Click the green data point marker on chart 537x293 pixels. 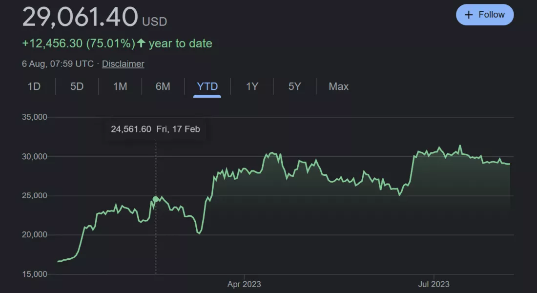pos(156,199)
